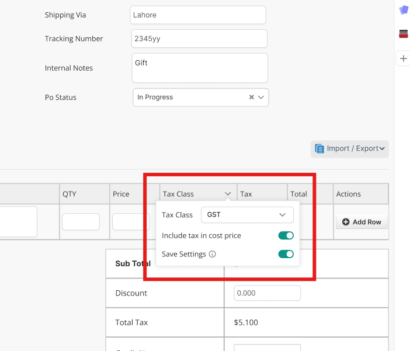Disable the Save Settings toggle

286,254
